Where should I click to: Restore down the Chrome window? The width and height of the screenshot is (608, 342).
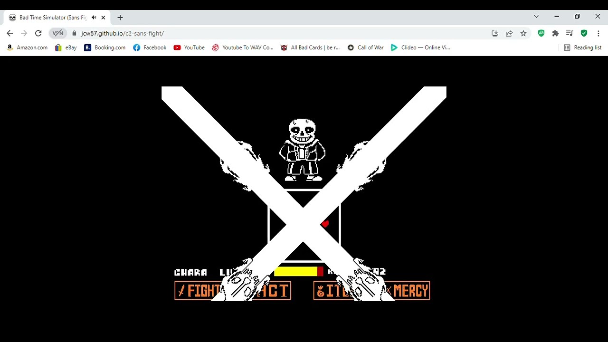tap(577, 17)
